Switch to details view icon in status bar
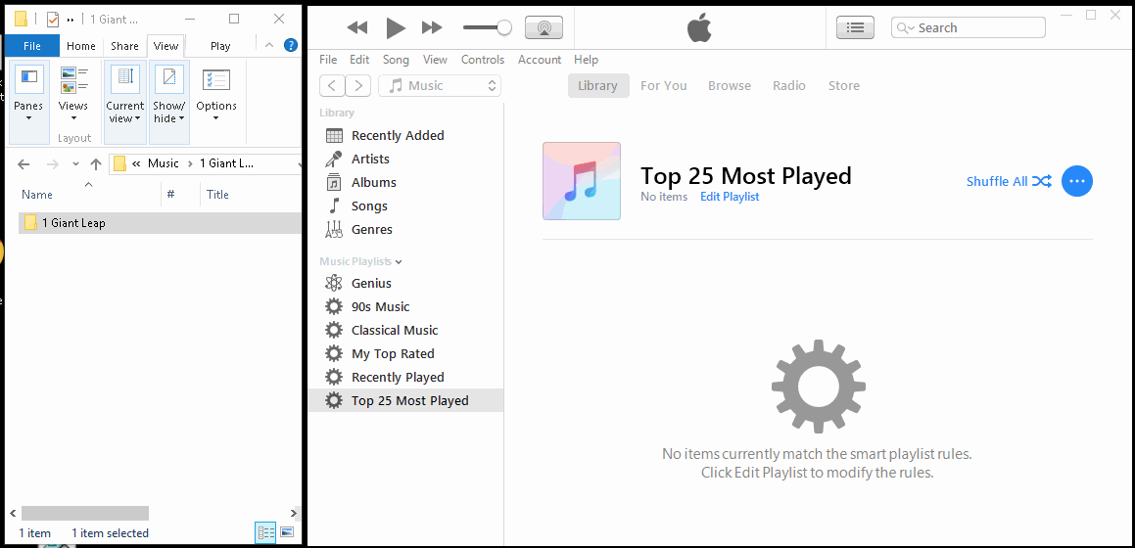Viewport: 1135px width, 548px height. coord(265,532)
